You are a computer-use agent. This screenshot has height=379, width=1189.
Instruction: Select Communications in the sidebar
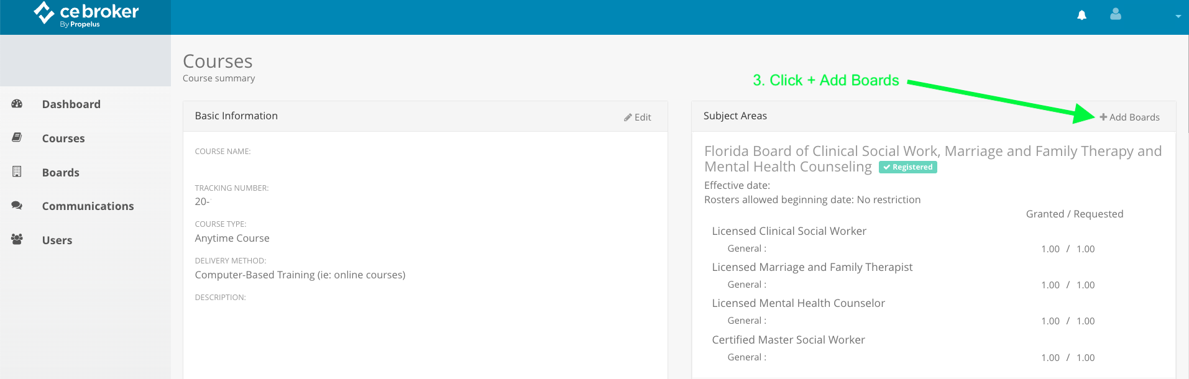point(88,206)
